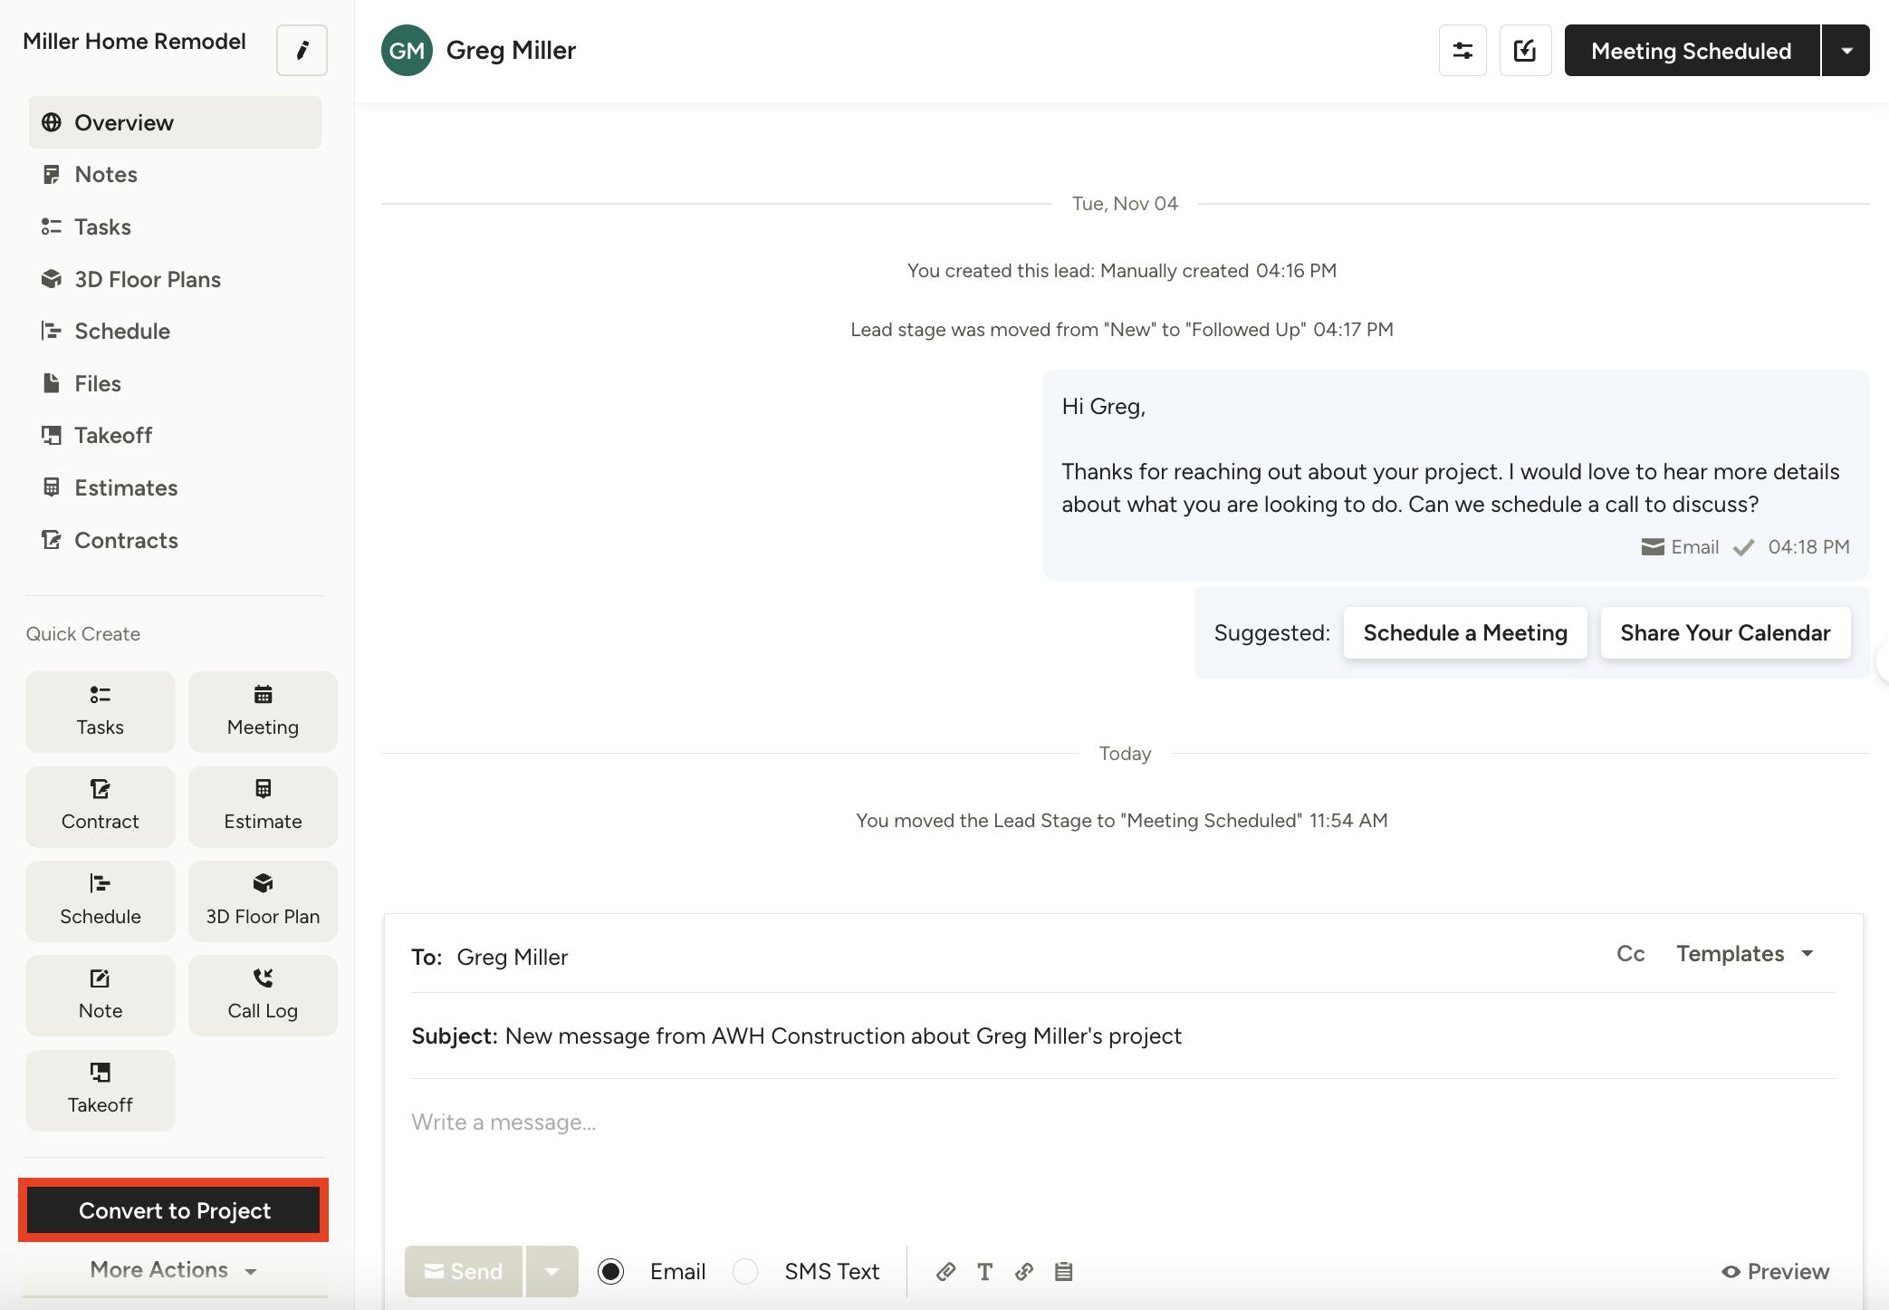The width and height of the screenshot is (1889, 1310).
Task: Click the Convert to Project button
Action: click(174, 1210)
